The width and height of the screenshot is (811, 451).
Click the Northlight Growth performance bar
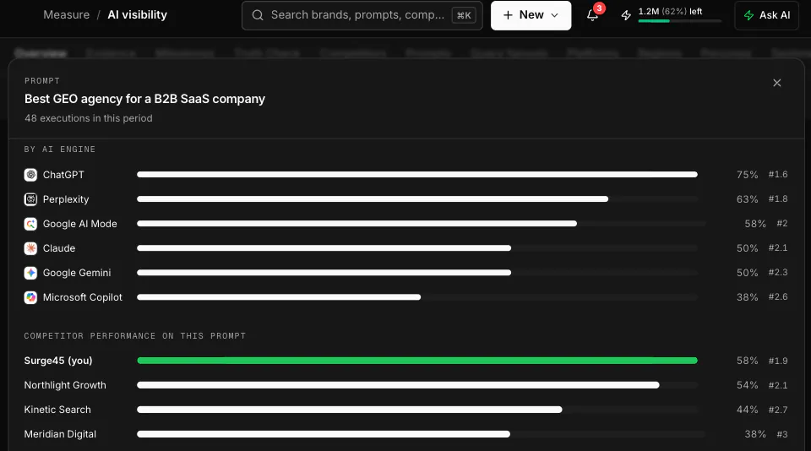coord(398,385)
